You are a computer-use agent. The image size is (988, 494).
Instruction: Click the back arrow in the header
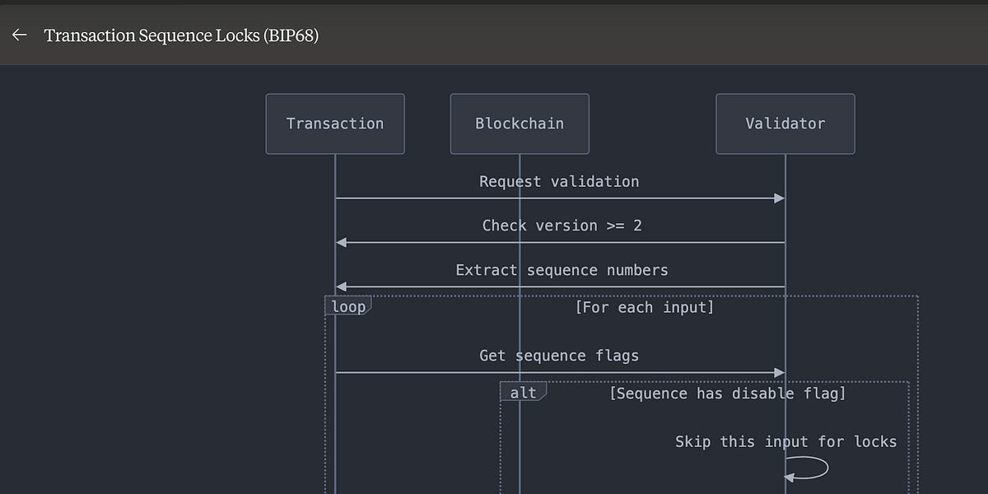click(x=18, y=35)
